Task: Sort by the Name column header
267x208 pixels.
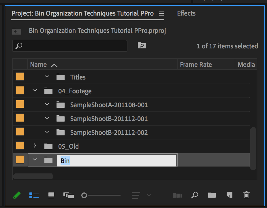Action: [38, 65]
